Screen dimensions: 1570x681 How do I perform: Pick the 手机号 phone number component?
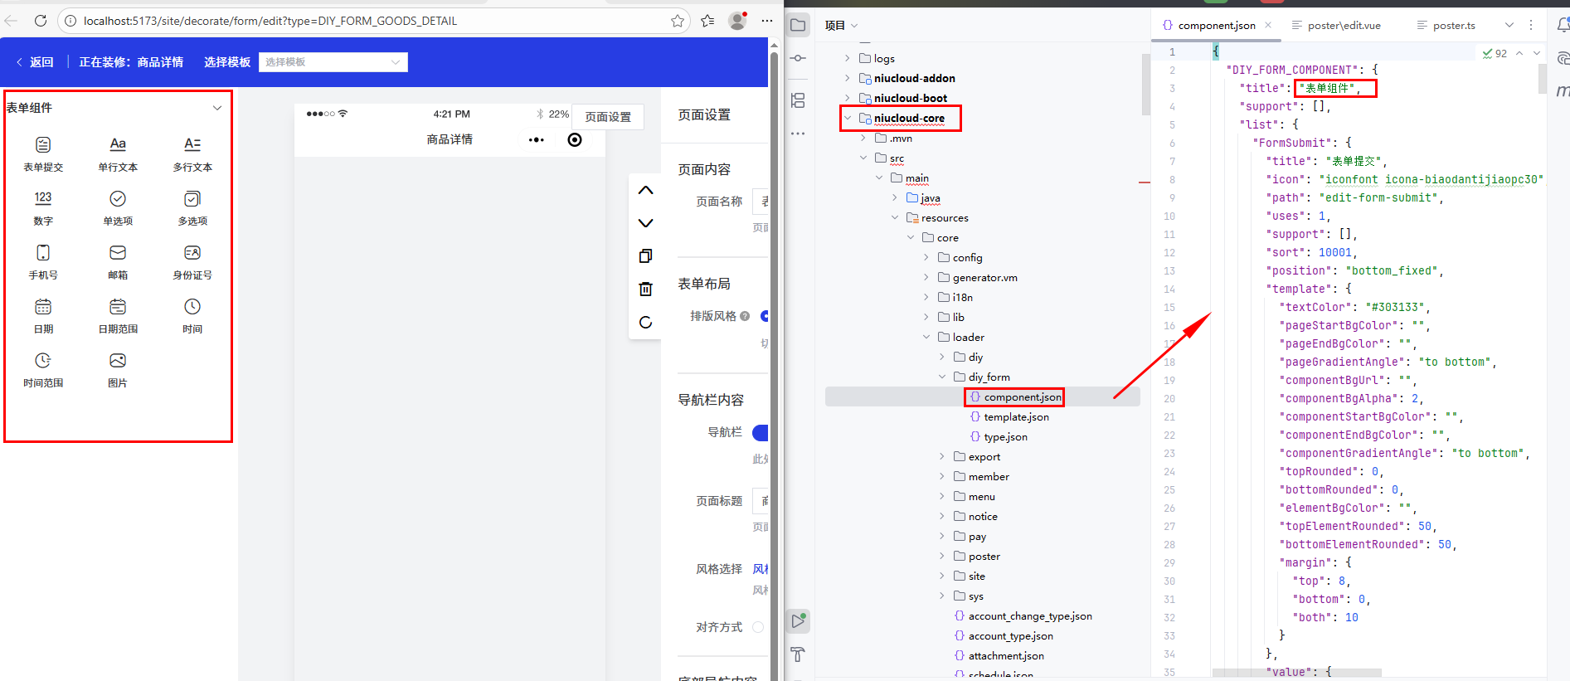point(43,254)
